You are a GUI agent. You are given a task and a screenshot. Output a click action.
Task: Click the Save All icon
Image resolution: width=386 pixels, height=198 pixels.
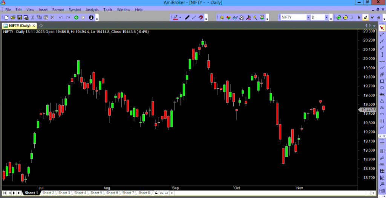click(26, 17)
